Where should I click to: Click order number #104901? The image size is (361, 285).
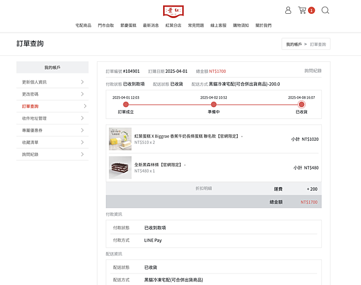[x=131, y=71]
